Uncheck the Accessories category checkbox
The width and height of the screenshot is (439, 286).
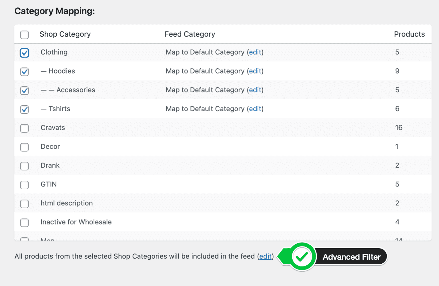tap(24, 91)
